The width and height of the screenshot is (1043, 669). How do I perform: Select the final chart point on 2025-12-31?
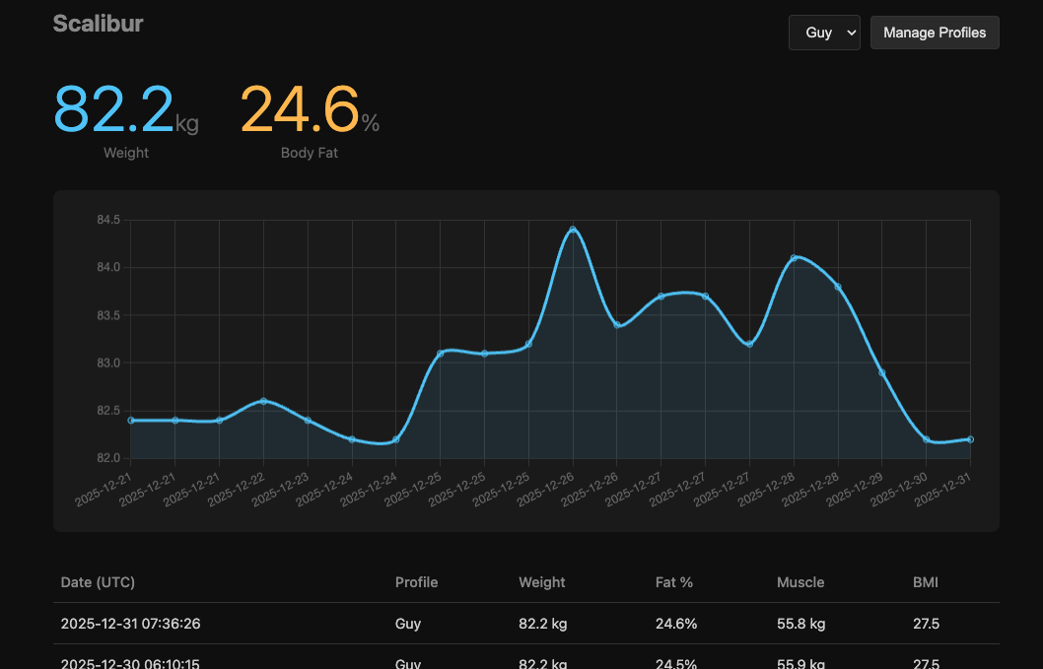[970, 439]
